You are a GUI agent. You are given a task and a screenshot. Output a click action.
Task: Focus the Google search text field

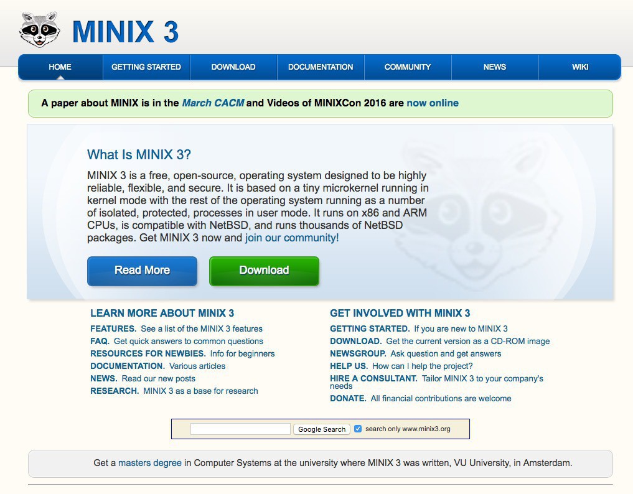pyautogui.click(x=240, y=429)
